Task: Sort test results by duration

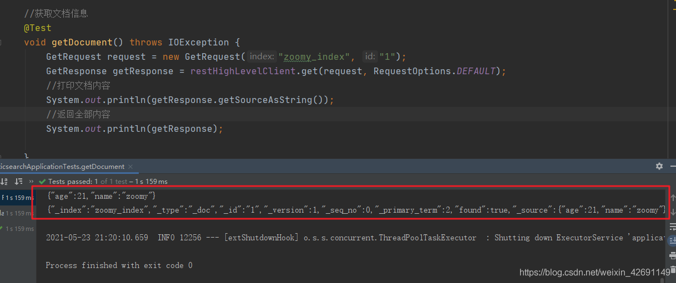Action: click(18, 181)
